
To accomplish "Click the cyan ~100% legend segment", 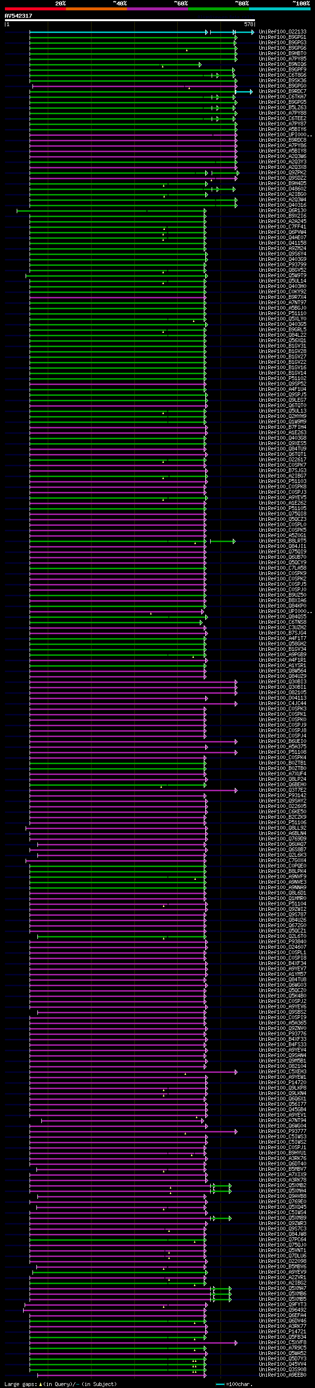I will 280,9.
